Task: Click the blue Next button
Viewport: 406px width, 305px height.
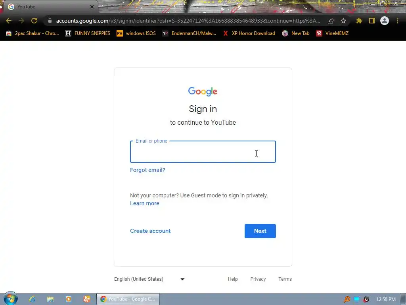Action: pyautogui.click(x=260, y=231)
